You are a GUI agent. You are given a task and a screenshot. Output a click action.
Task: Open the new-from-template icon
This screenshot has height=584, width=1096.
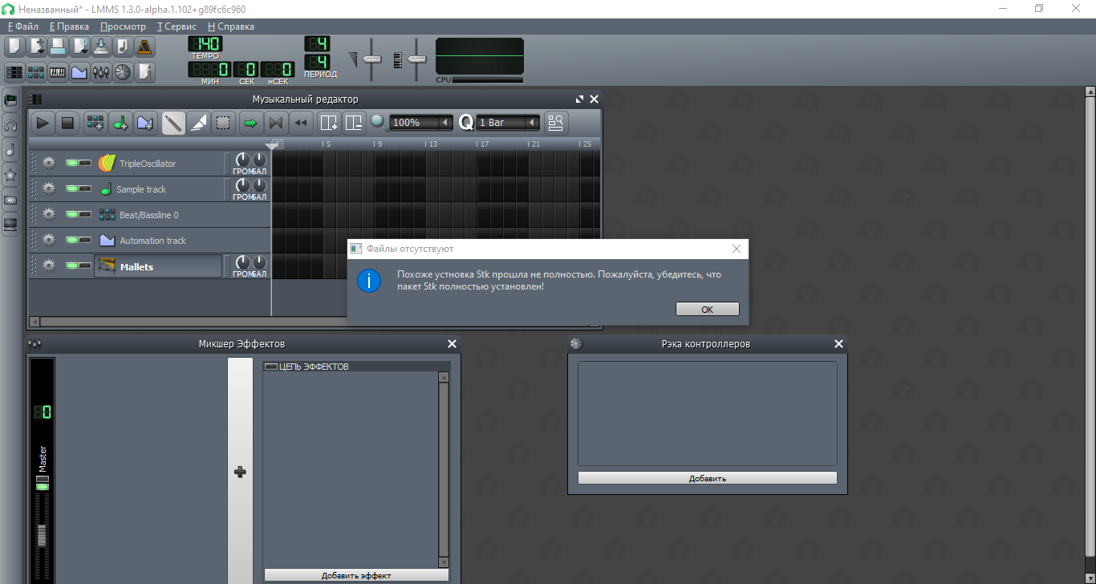(x=36, y=47)
